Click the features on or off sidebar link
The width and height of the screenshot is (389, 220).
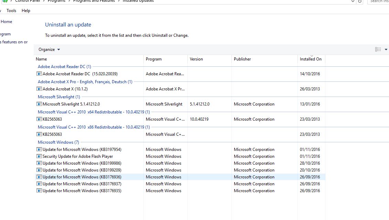[14, 42]
